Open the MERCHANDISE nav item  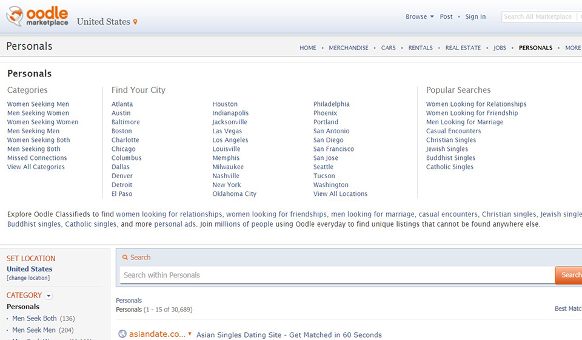[349, 48]
